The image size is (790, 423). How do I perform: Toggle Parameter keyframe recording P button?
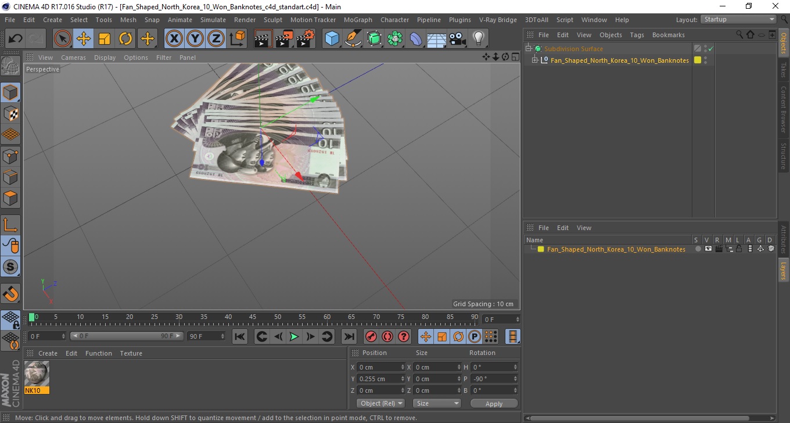click(x=475, y=336)
